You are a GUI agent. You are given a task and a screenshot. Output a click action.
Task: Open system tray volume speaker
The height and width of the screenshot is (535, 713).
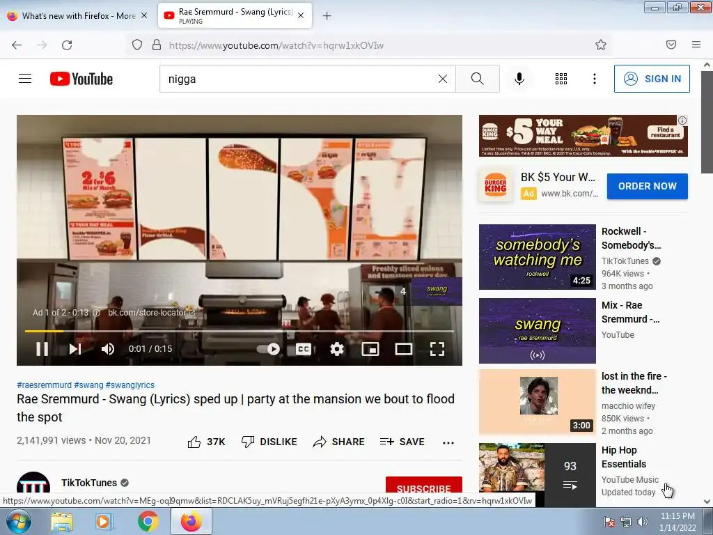click(x=643, y=522)
